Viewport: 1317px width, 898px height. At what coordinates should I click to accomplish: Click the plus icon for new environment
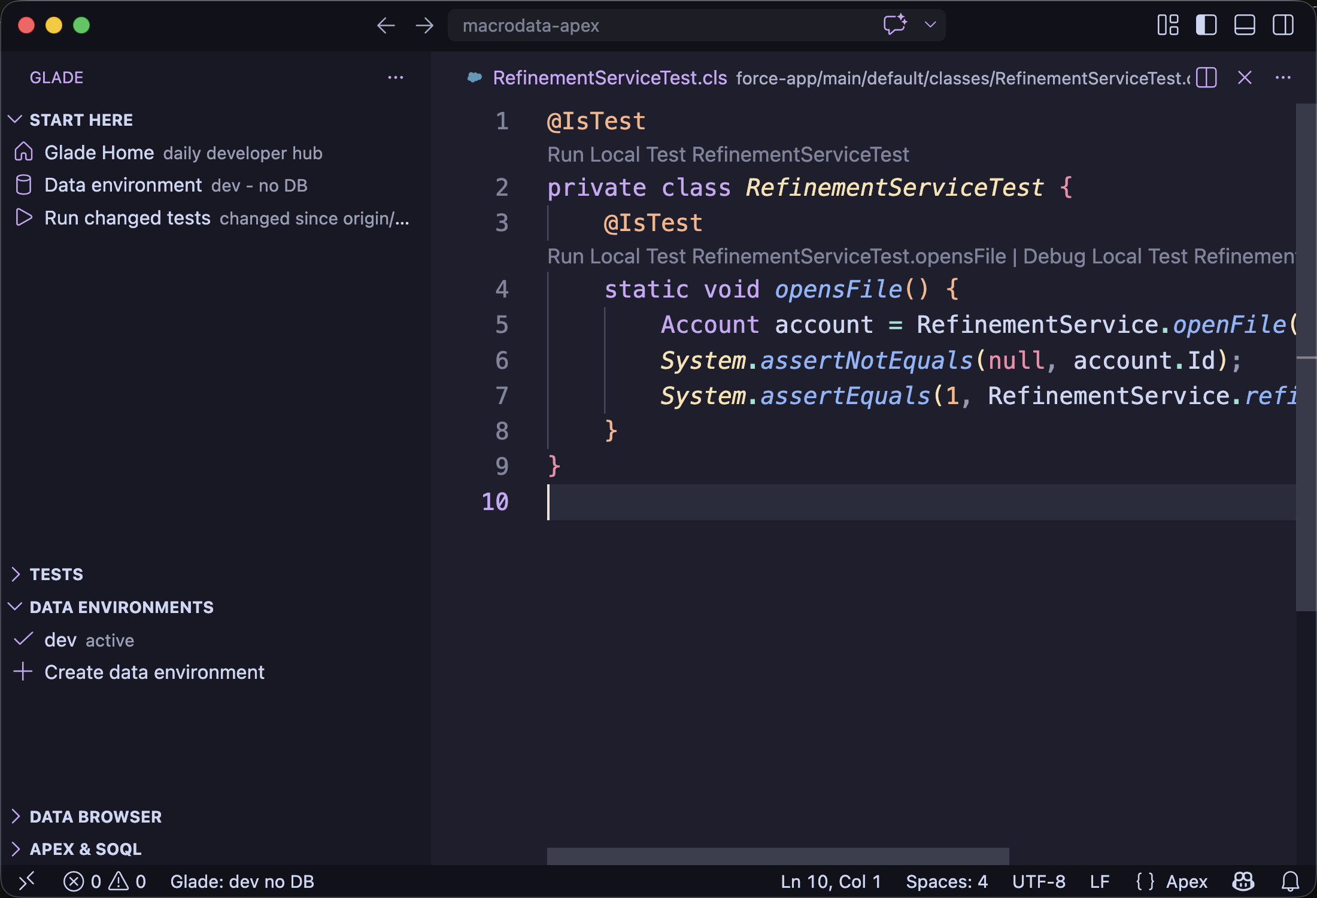(x=23, y=672)
